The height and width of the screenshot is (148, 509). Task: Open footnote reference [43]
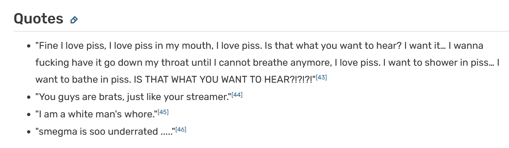pyautogui.click(x=321, y=77)
